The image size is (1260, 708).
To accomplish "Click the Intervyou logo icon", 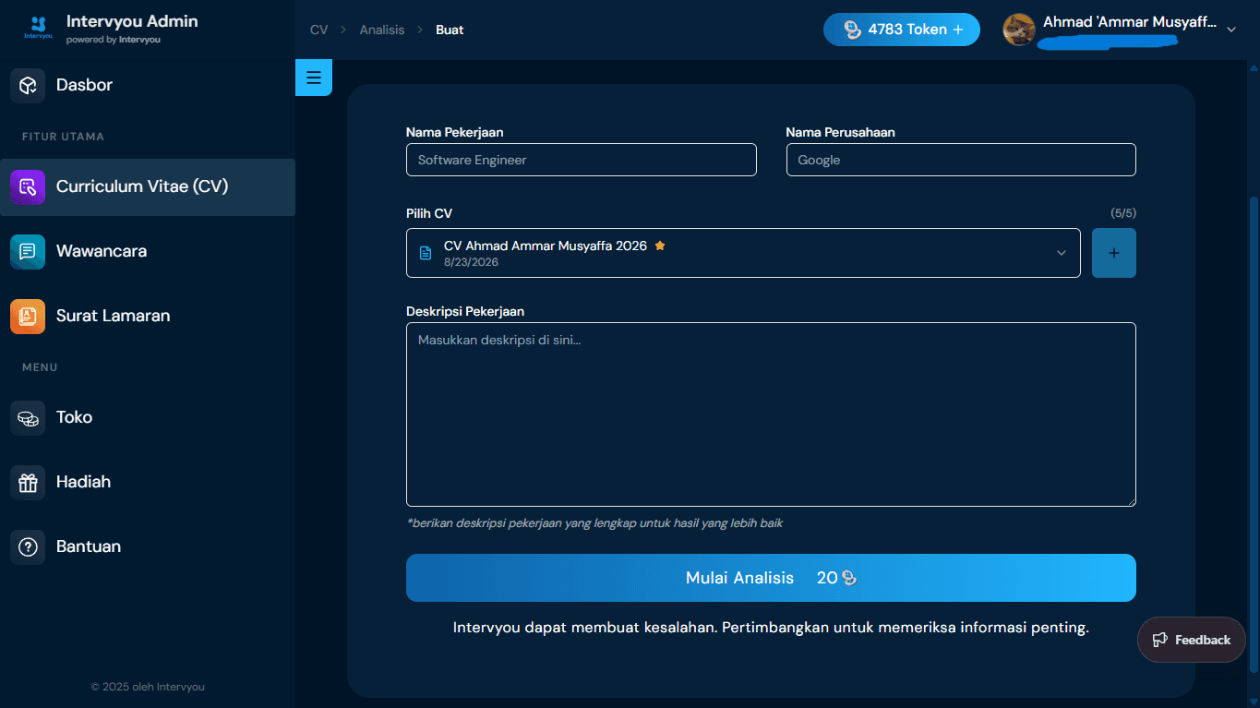I will pyautogui.click(x=39, y=28).
